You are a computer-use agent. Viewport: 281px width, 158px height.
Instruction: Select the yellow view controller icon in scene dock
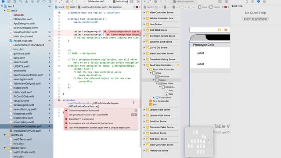[220, 30]
